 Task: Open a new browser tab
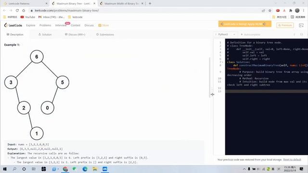click(150, 3)
